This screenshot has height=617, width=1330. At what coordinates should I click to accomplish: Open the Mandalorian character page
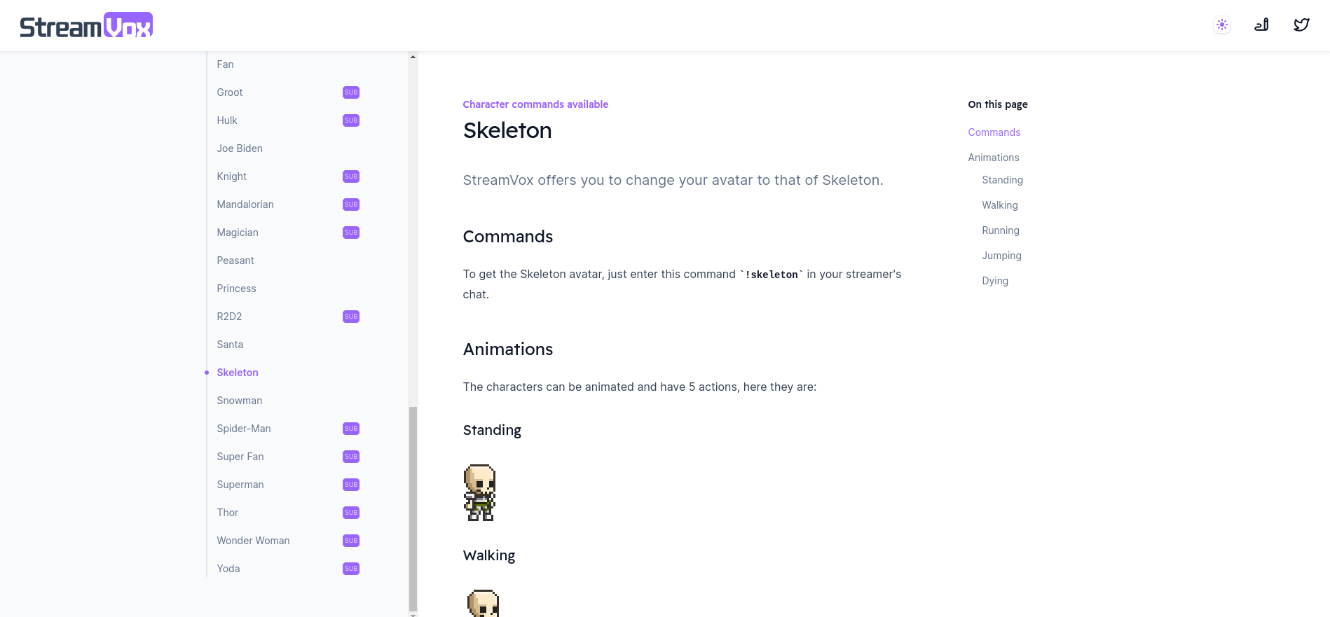[245, 204]
